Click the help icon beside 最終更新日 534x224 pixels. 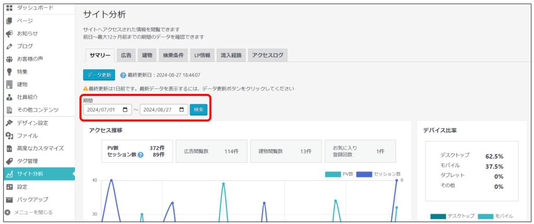click(x=123, y=75)
